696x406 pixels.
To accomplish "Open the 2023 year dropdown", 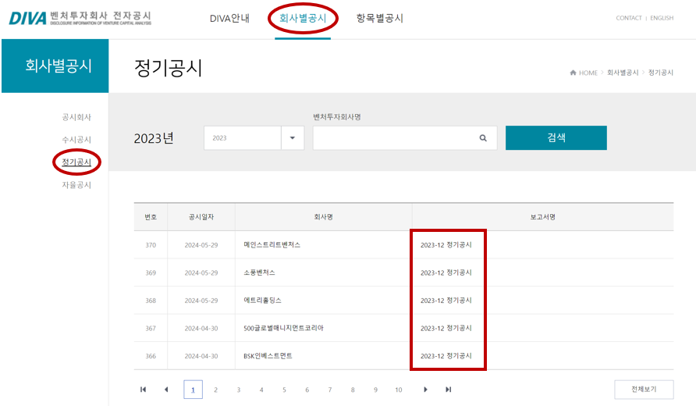I will [254, 137].
